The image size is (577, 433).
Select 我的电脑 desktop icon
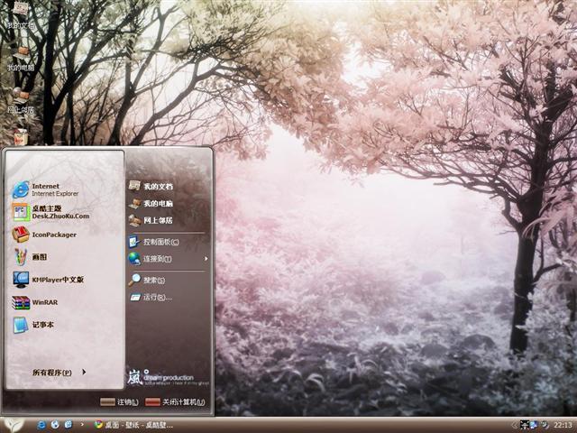pyautogui.click(x=21, y=58)
